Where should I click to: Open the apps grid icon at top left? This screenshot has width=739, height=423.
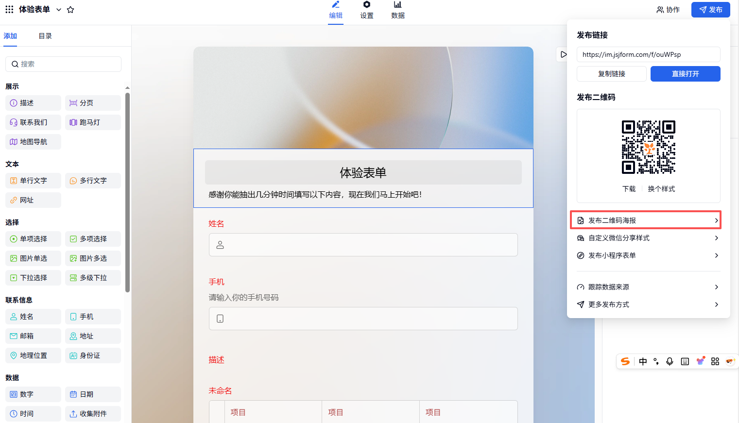click(x=9, y=10)
